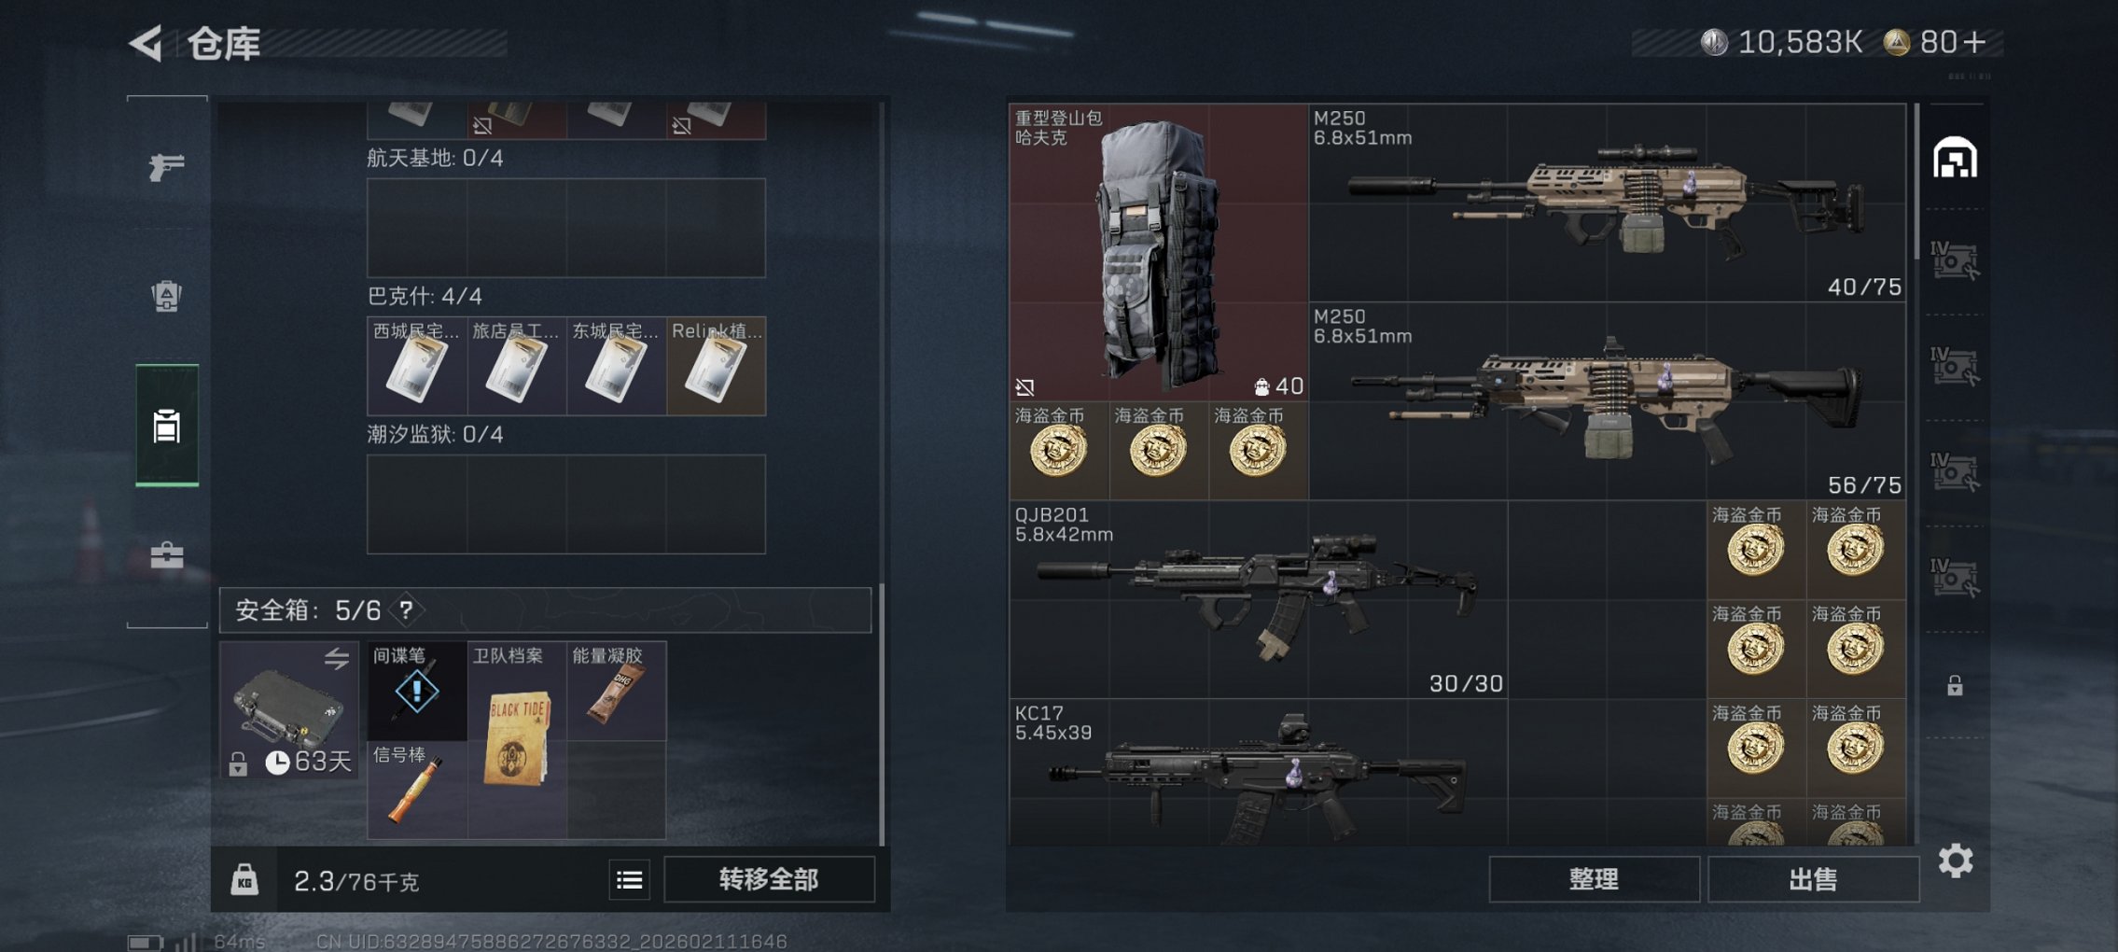Click the warehouse grid scrollbar
The image size is (2118, 952).
pyautogui.click(x=1916, y=182)
